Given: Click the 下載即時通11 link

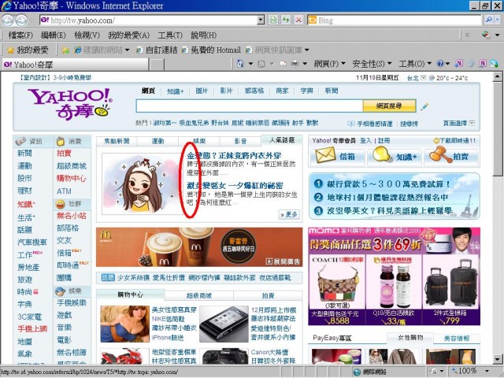Looking at the screenshot, I should [x=454, y=141].
